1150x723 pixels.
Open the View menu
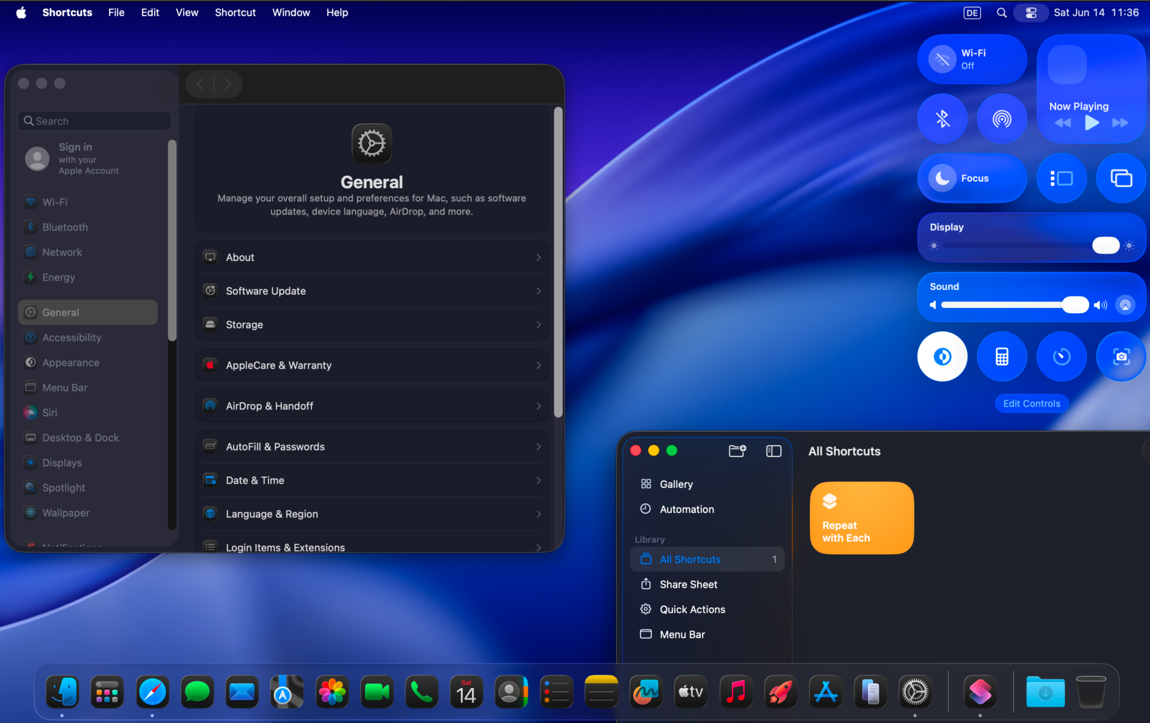187,13
